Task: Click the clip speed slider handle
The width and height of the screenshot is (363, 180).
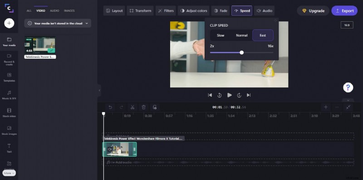Action: [242, 52]
